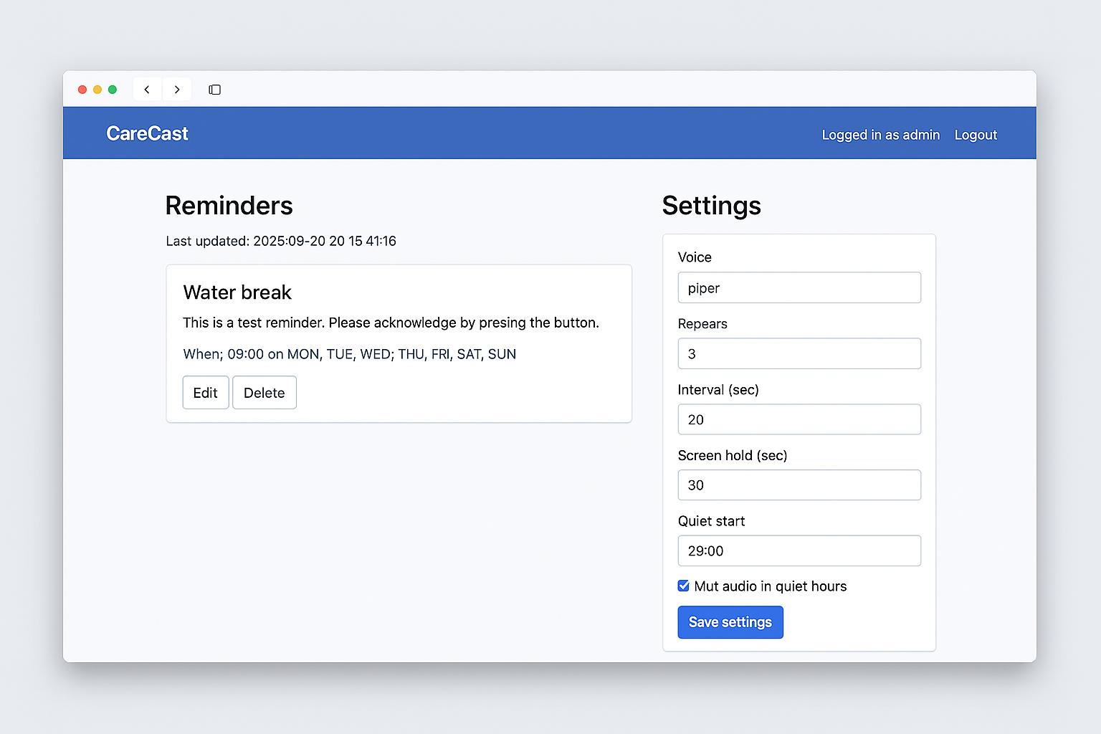Viewport: 1101px width, 734px height.
Task: Select the Screen hold (sec) field
Action: click(799, 485)
